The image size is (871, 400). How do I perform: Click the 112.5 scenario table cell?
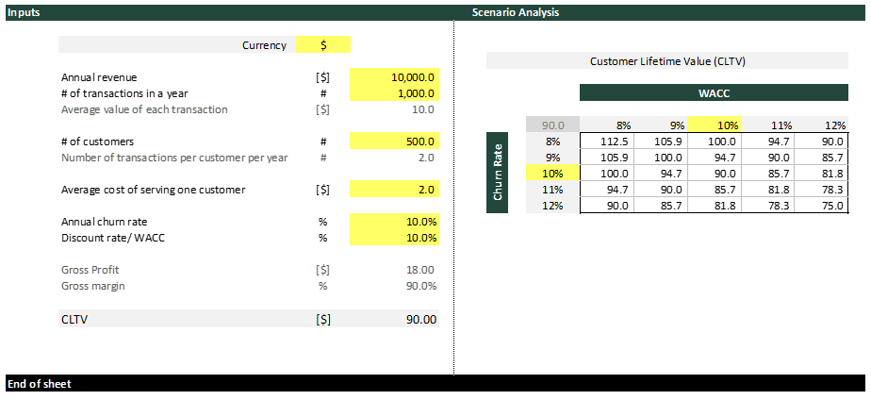point(607,142)
